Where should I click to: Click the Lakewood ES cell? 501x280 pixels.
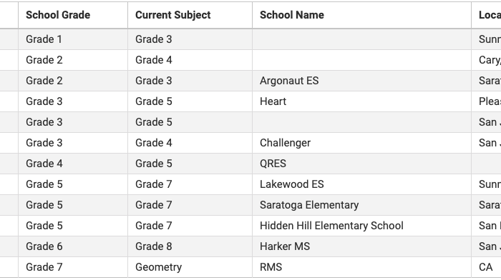[x=361, y=184]
